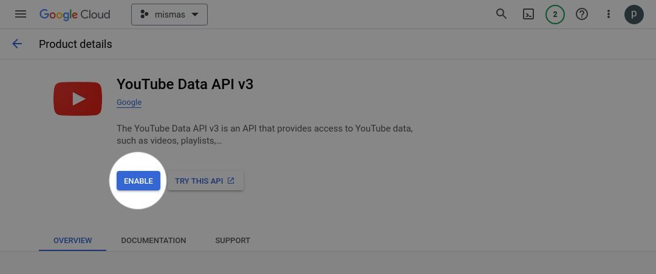Screen dimensions: 656x274
Task: Go back using the arrow icon
Action: click(17, 44)
